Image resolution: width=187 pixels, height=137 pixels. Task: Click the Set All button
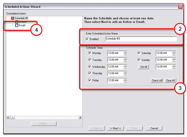tap(144, 67)
